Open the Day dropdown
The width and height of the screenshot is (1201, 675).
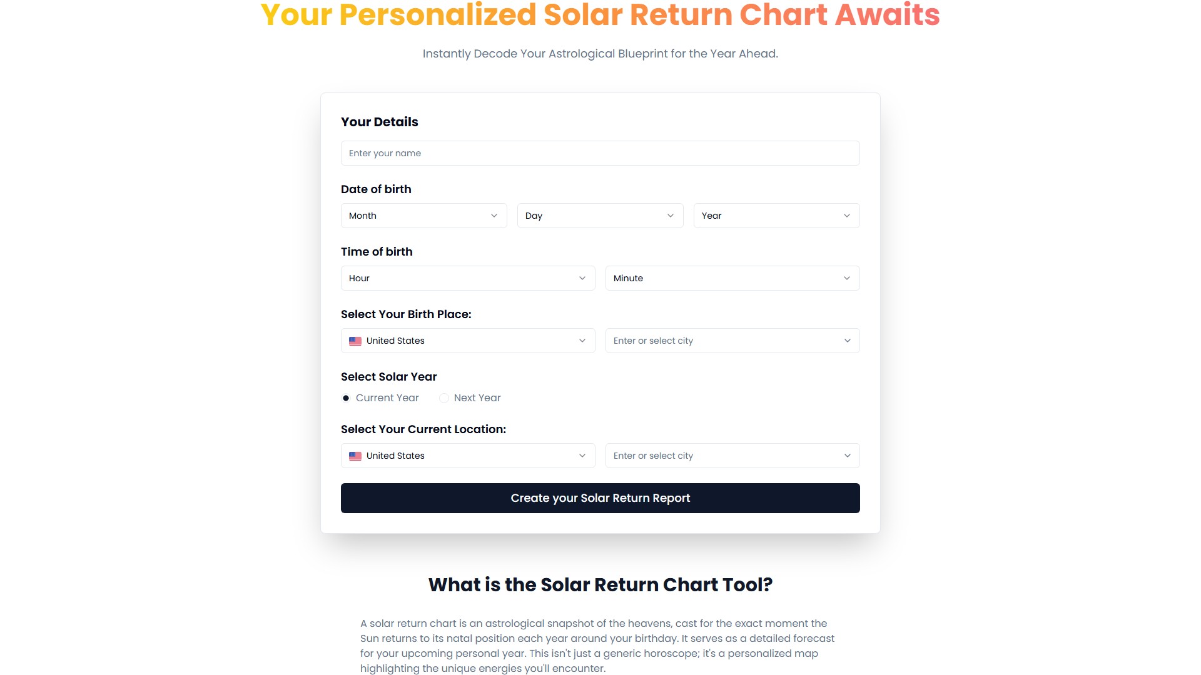[600, 216]
